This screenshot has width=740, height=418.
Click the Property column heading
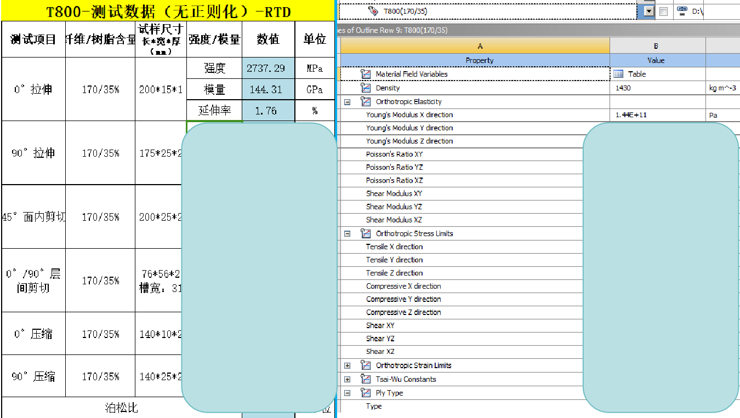[x=475, y=60]
